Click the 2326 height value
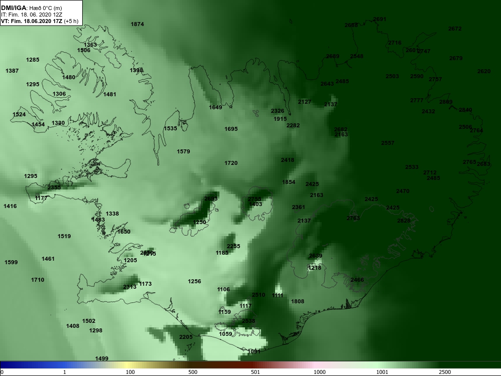 [x=278, y=111]
